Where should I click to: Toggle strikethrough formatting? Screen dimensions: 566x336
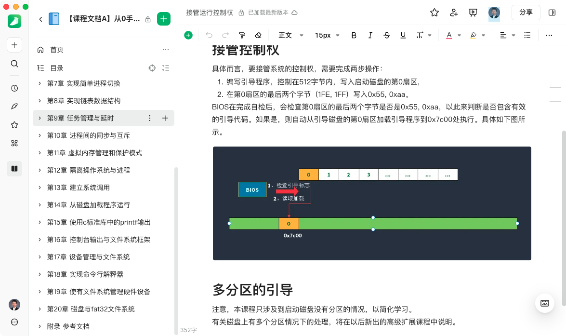[387, 35]
